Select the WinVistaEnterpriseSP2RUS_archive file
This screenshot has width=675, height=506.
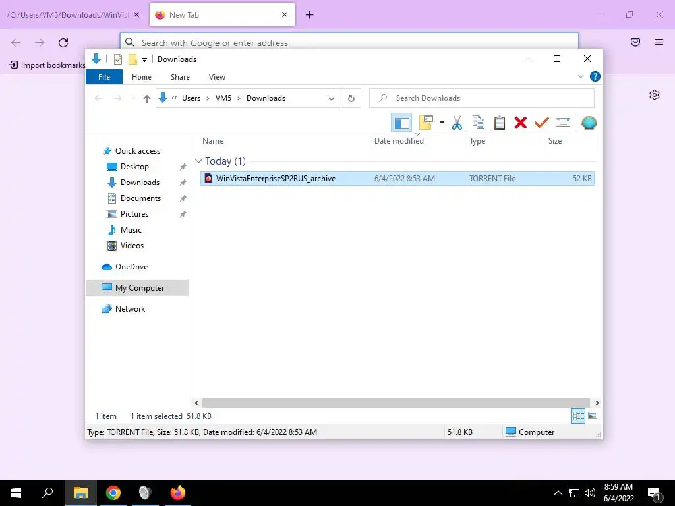tap(397, 179)
